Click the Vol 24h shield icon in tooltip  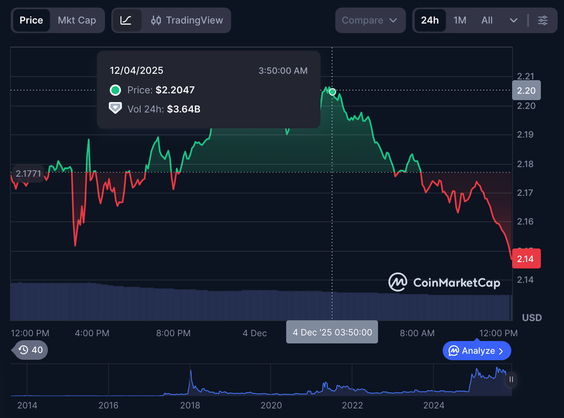[115, 108]
